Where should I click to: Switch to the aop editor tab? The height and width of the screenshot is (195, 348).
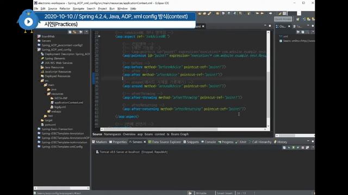(x=140, y=134)
